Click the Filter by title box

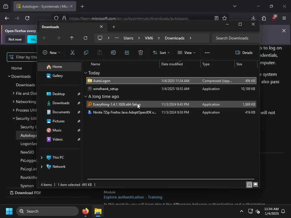[22, 57]
